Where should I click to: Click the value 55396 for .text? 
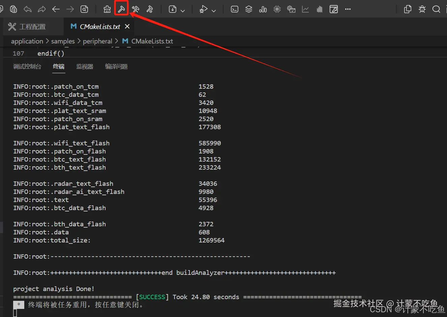pos(208,200)
